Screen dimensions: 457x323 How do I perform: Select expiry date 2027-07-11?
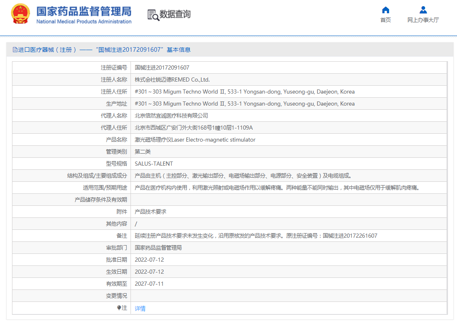point(149,284)
